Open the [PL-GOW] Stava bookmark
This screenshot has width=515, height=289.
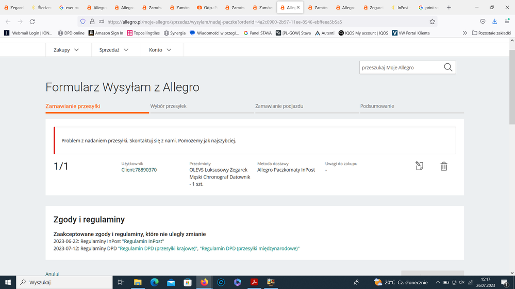point(293,33)
